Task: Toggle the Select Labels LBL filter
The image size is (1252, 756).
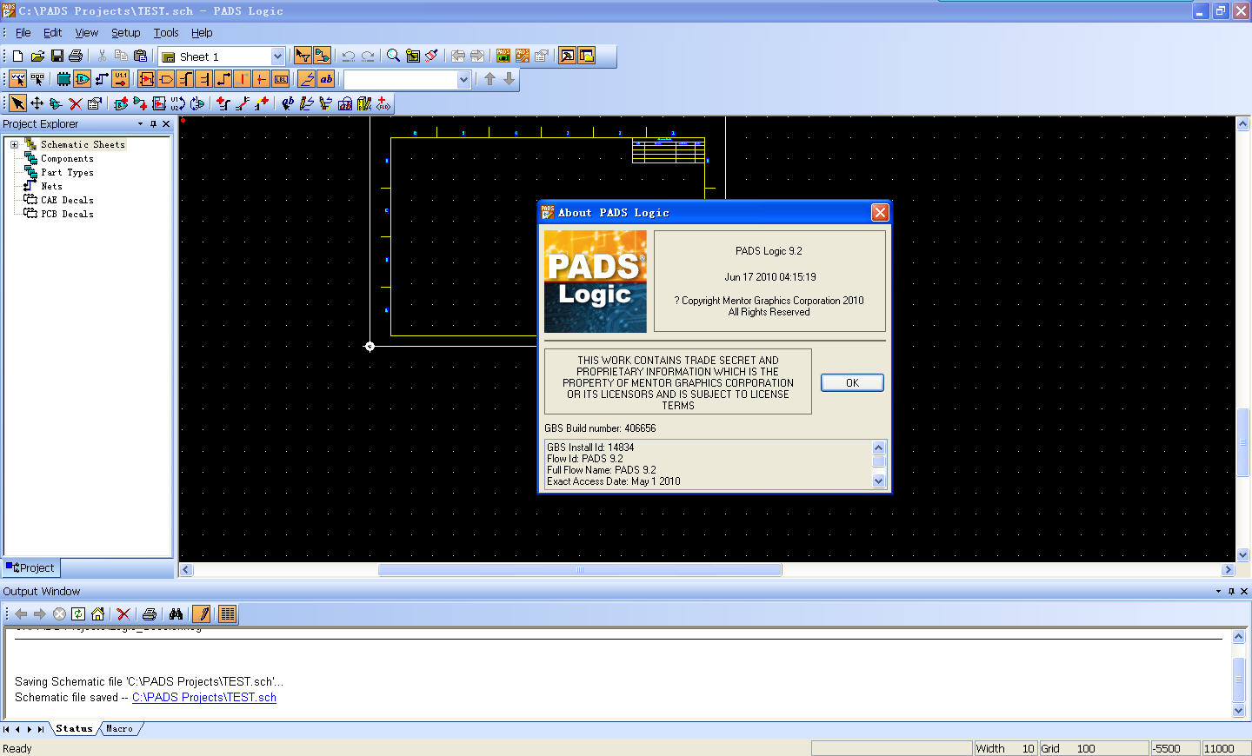Action: click(x=281, y=79)
